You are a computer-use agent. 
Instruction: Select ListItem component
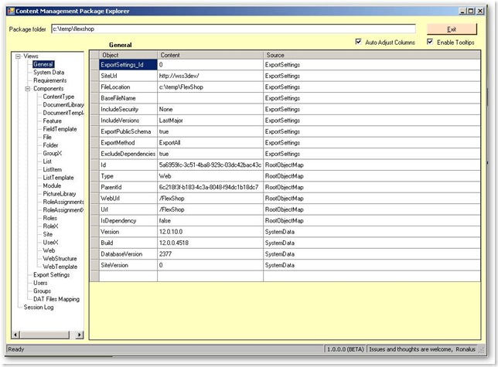click(53, 170)
